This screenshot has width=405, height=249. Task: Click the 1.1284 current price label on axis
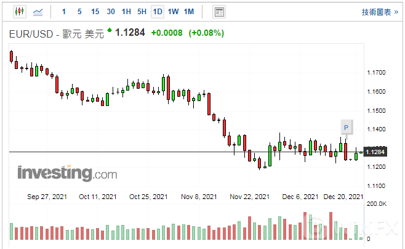tap(375, 152)
